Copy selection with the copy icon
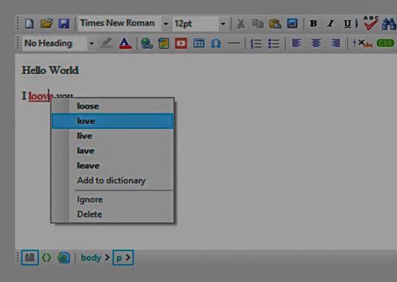This screenshot has height=282, width=397. [x=257, y=24]
